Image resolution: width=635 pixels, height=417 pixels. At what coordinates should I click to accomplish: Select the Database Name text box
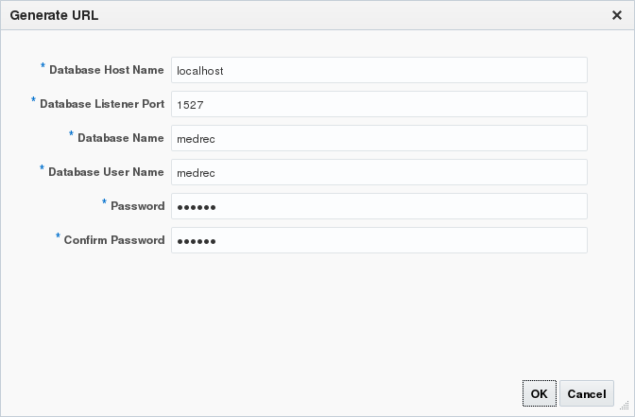379,138
